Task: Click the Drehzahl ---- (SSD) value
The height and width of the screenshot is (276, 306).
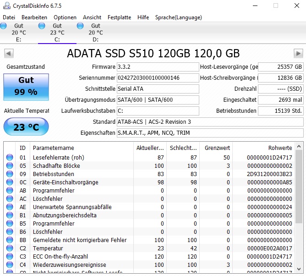Action: point(281,89)
